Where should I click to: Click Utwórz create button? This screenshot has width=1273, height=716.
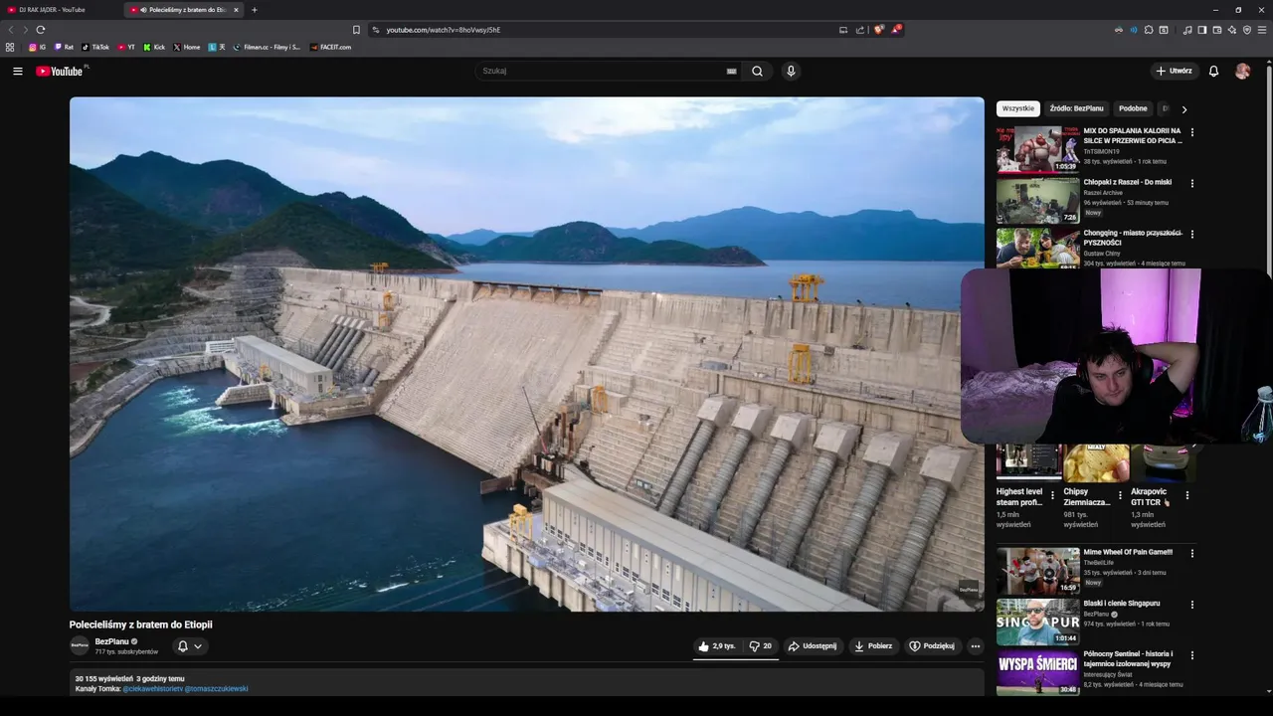coord(1174,71)
